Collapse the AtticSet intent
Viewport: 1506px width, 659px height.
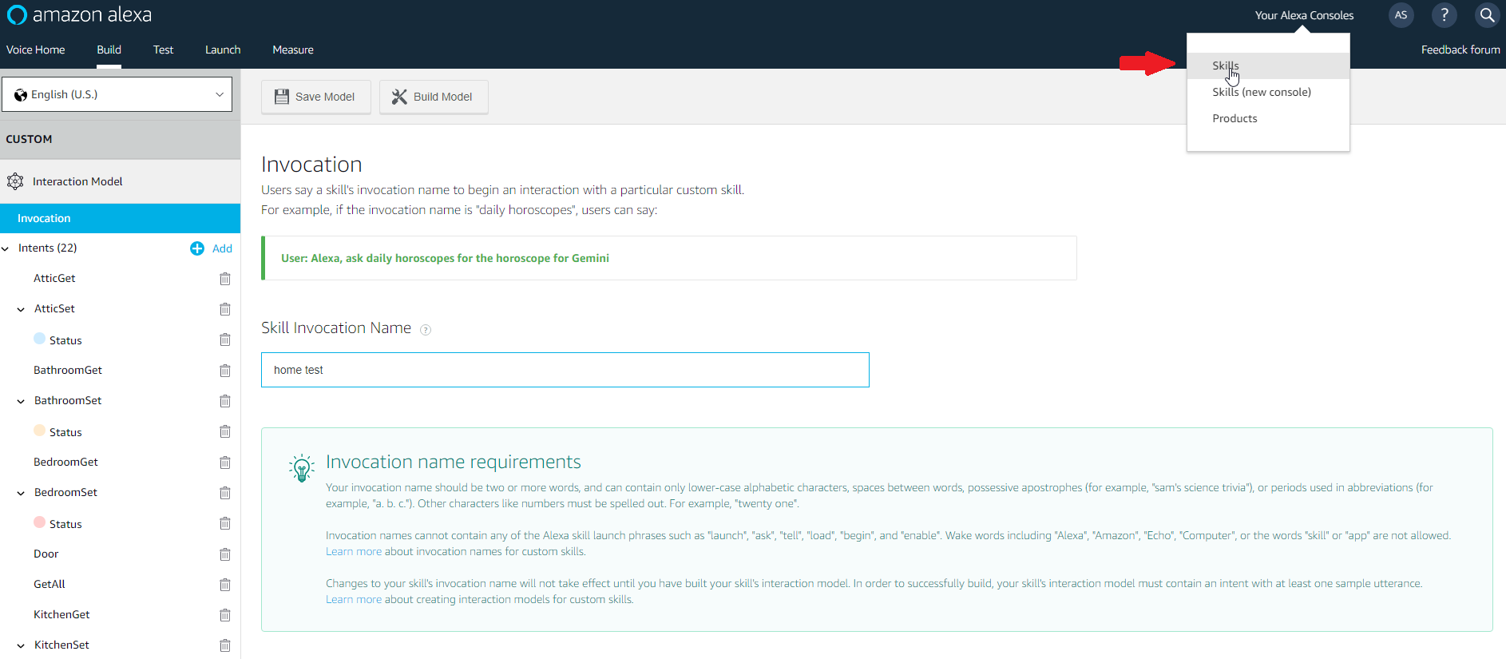point(21,309)
